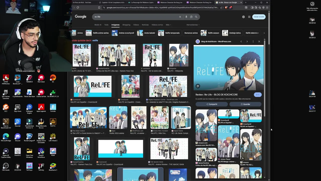
Task: Select the Doblaje latino suggestion chip
Action: (232, 33)
